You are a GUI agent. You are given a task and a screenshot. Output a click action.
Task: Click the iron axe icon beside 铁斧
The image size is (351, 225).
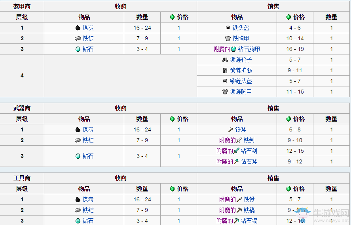[231, 130]
